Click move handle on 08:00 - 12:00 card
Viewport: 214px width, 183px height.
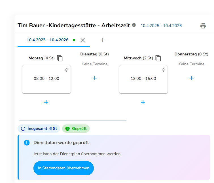pos(66,70)
